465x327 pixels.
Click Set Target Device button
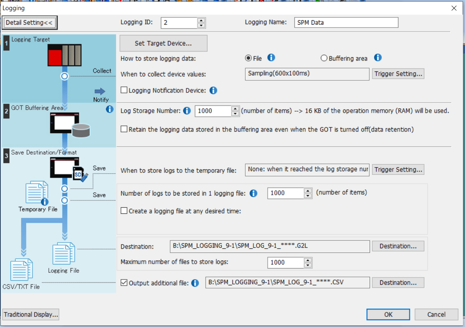point(163,43)
